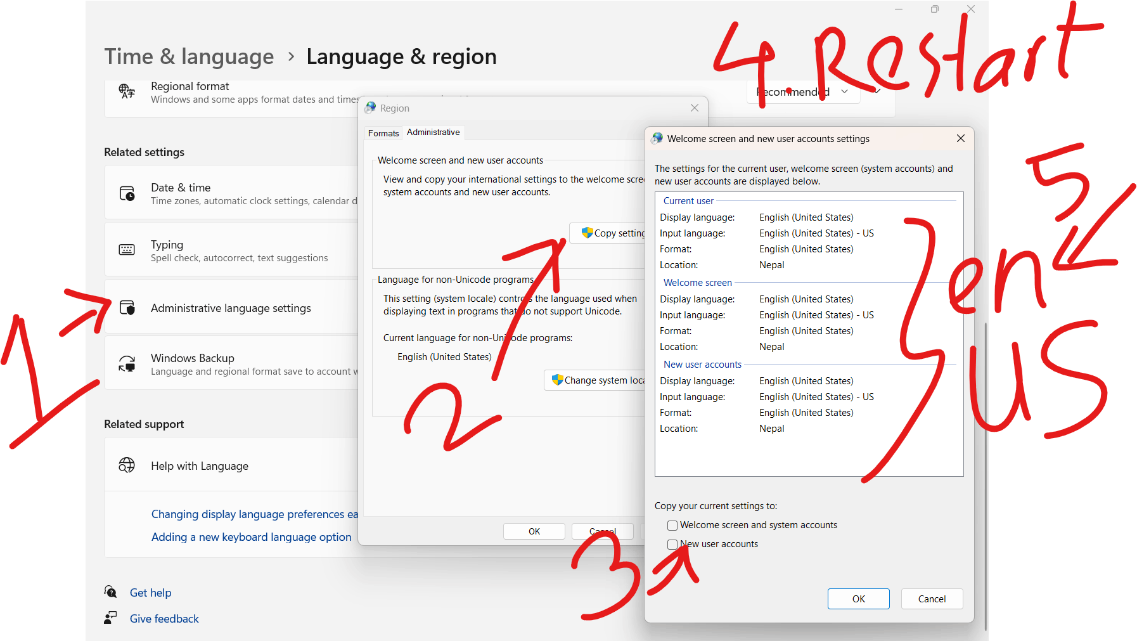Click the Windows Backup sync icon

[127, 363]
